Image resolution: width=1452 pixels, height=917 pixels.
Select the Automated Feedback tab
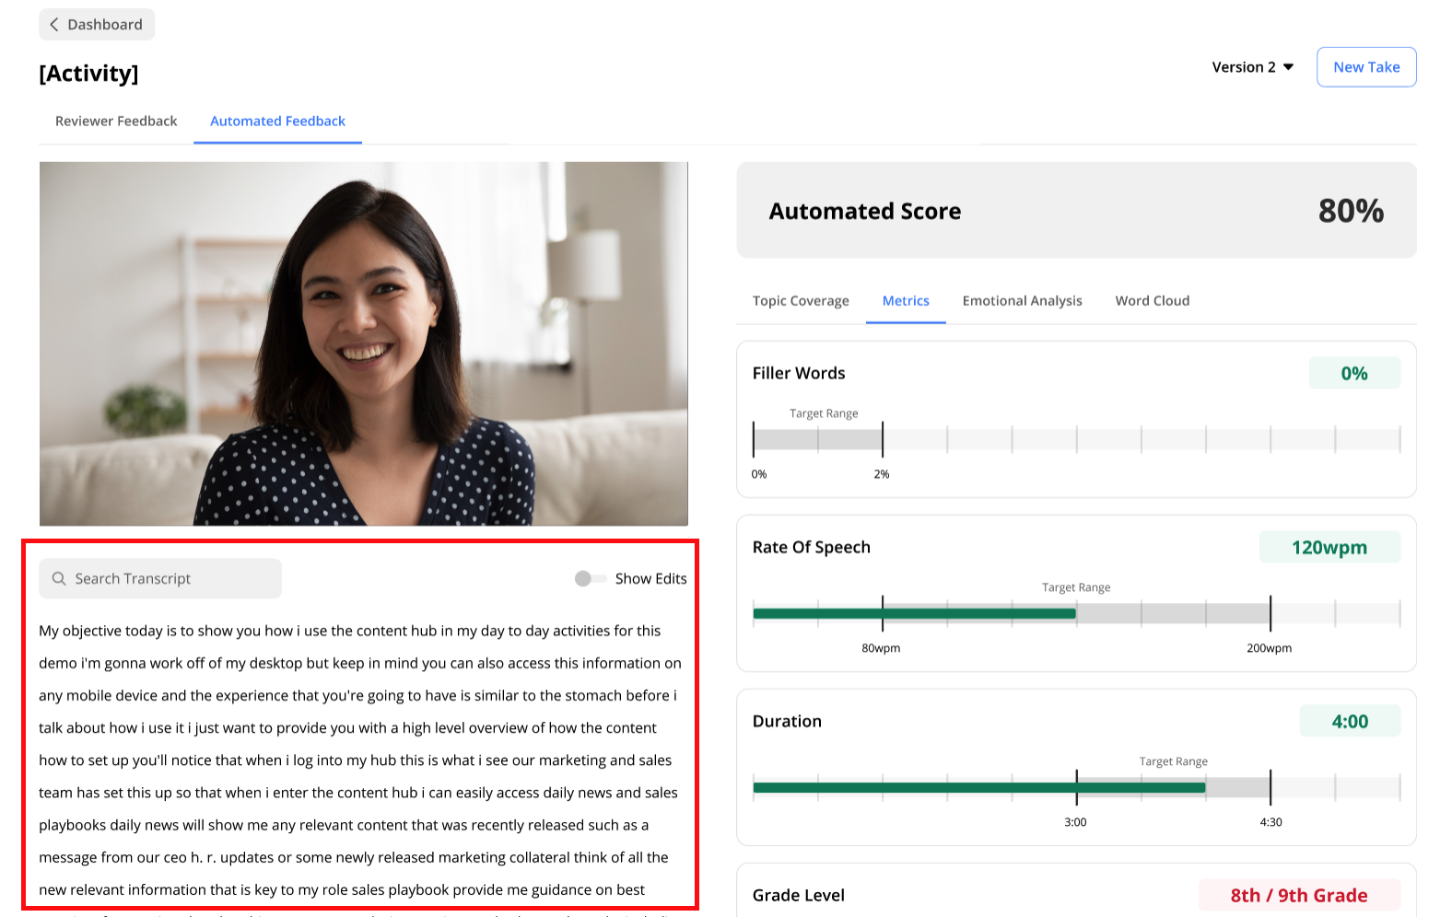[x=277, y=122]
